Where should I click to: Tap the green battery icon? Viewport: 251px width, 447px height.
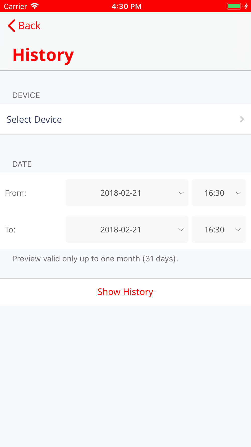[x=234, y=6]
